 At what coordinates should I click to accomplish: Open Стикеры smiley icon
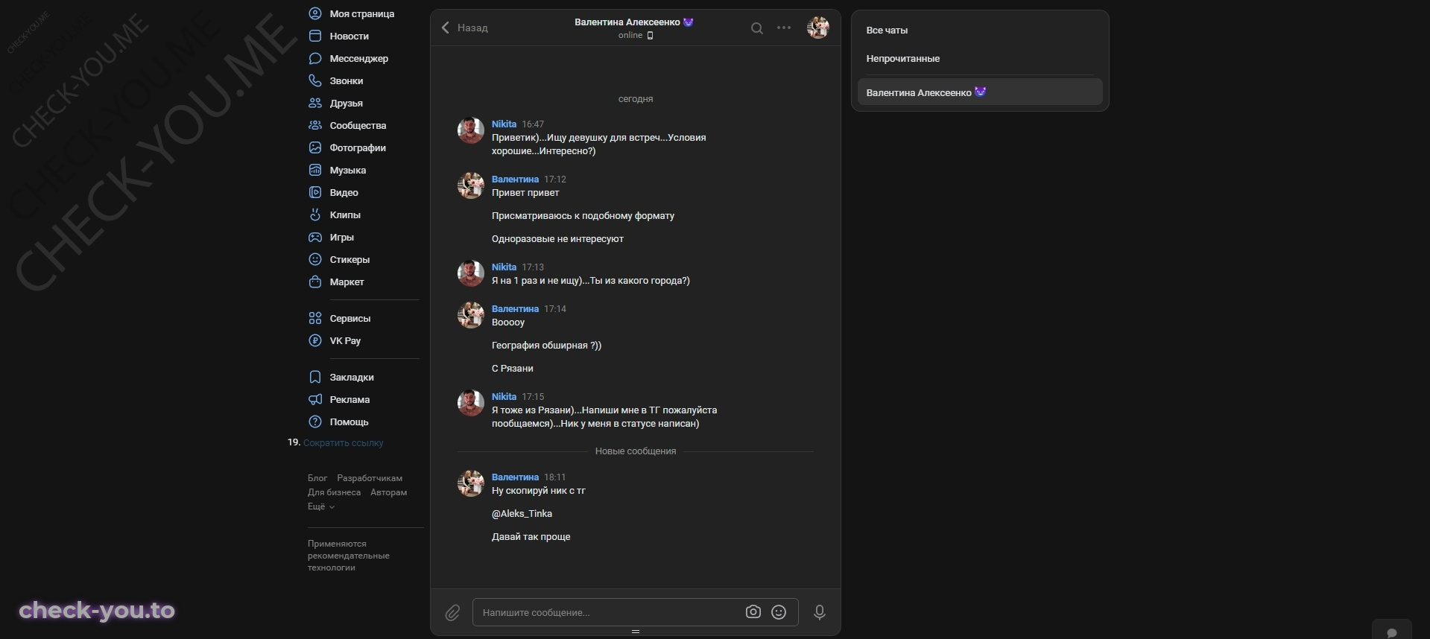315,259
